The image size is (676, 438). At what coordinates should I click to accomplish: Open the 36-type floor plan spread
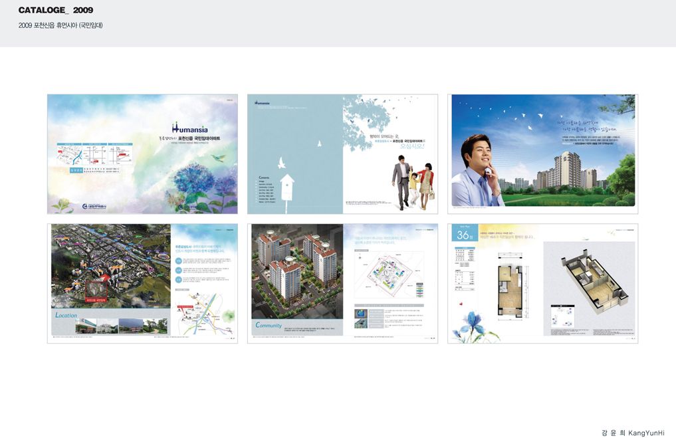click(x=542, y=283)
